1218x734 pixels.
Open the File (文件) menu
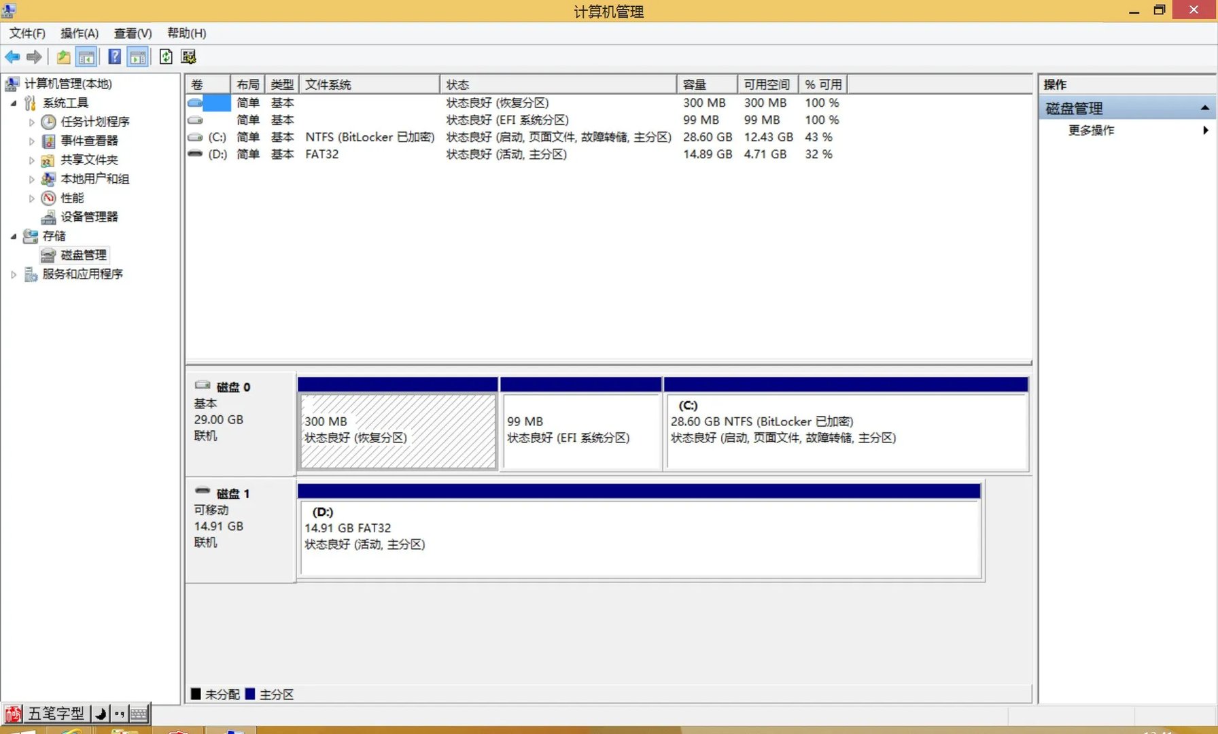(27, 33)
